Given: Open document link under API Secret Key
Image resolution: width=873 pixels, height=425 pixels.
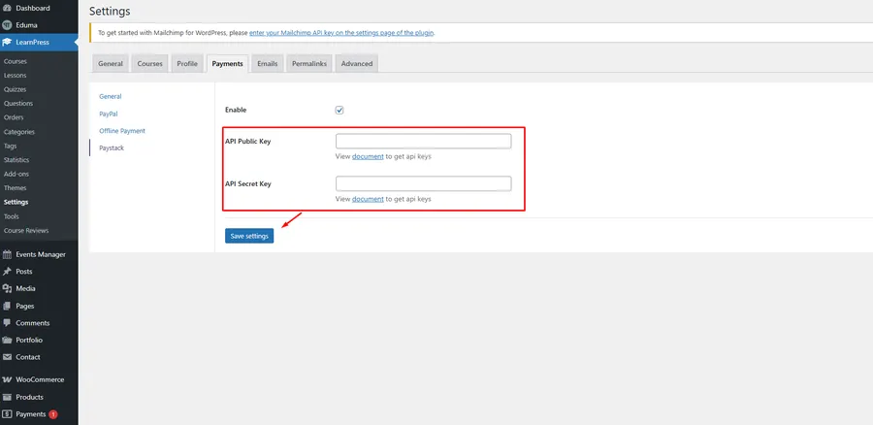Looking at the screenshot, I should coord(368,199).
